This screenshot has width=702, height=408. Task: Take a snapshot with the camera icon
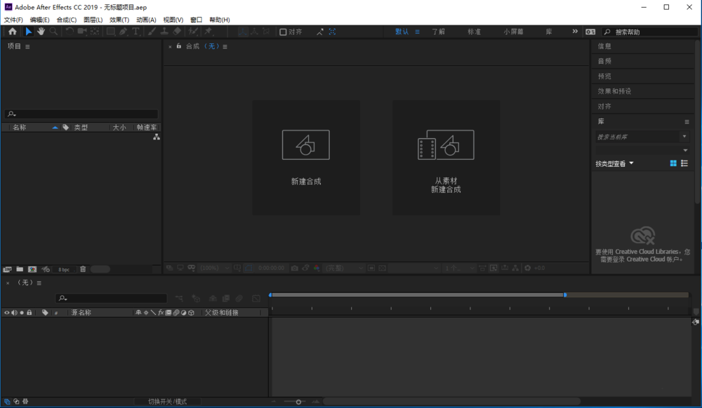pyautogui.click(x=295, y=268)
